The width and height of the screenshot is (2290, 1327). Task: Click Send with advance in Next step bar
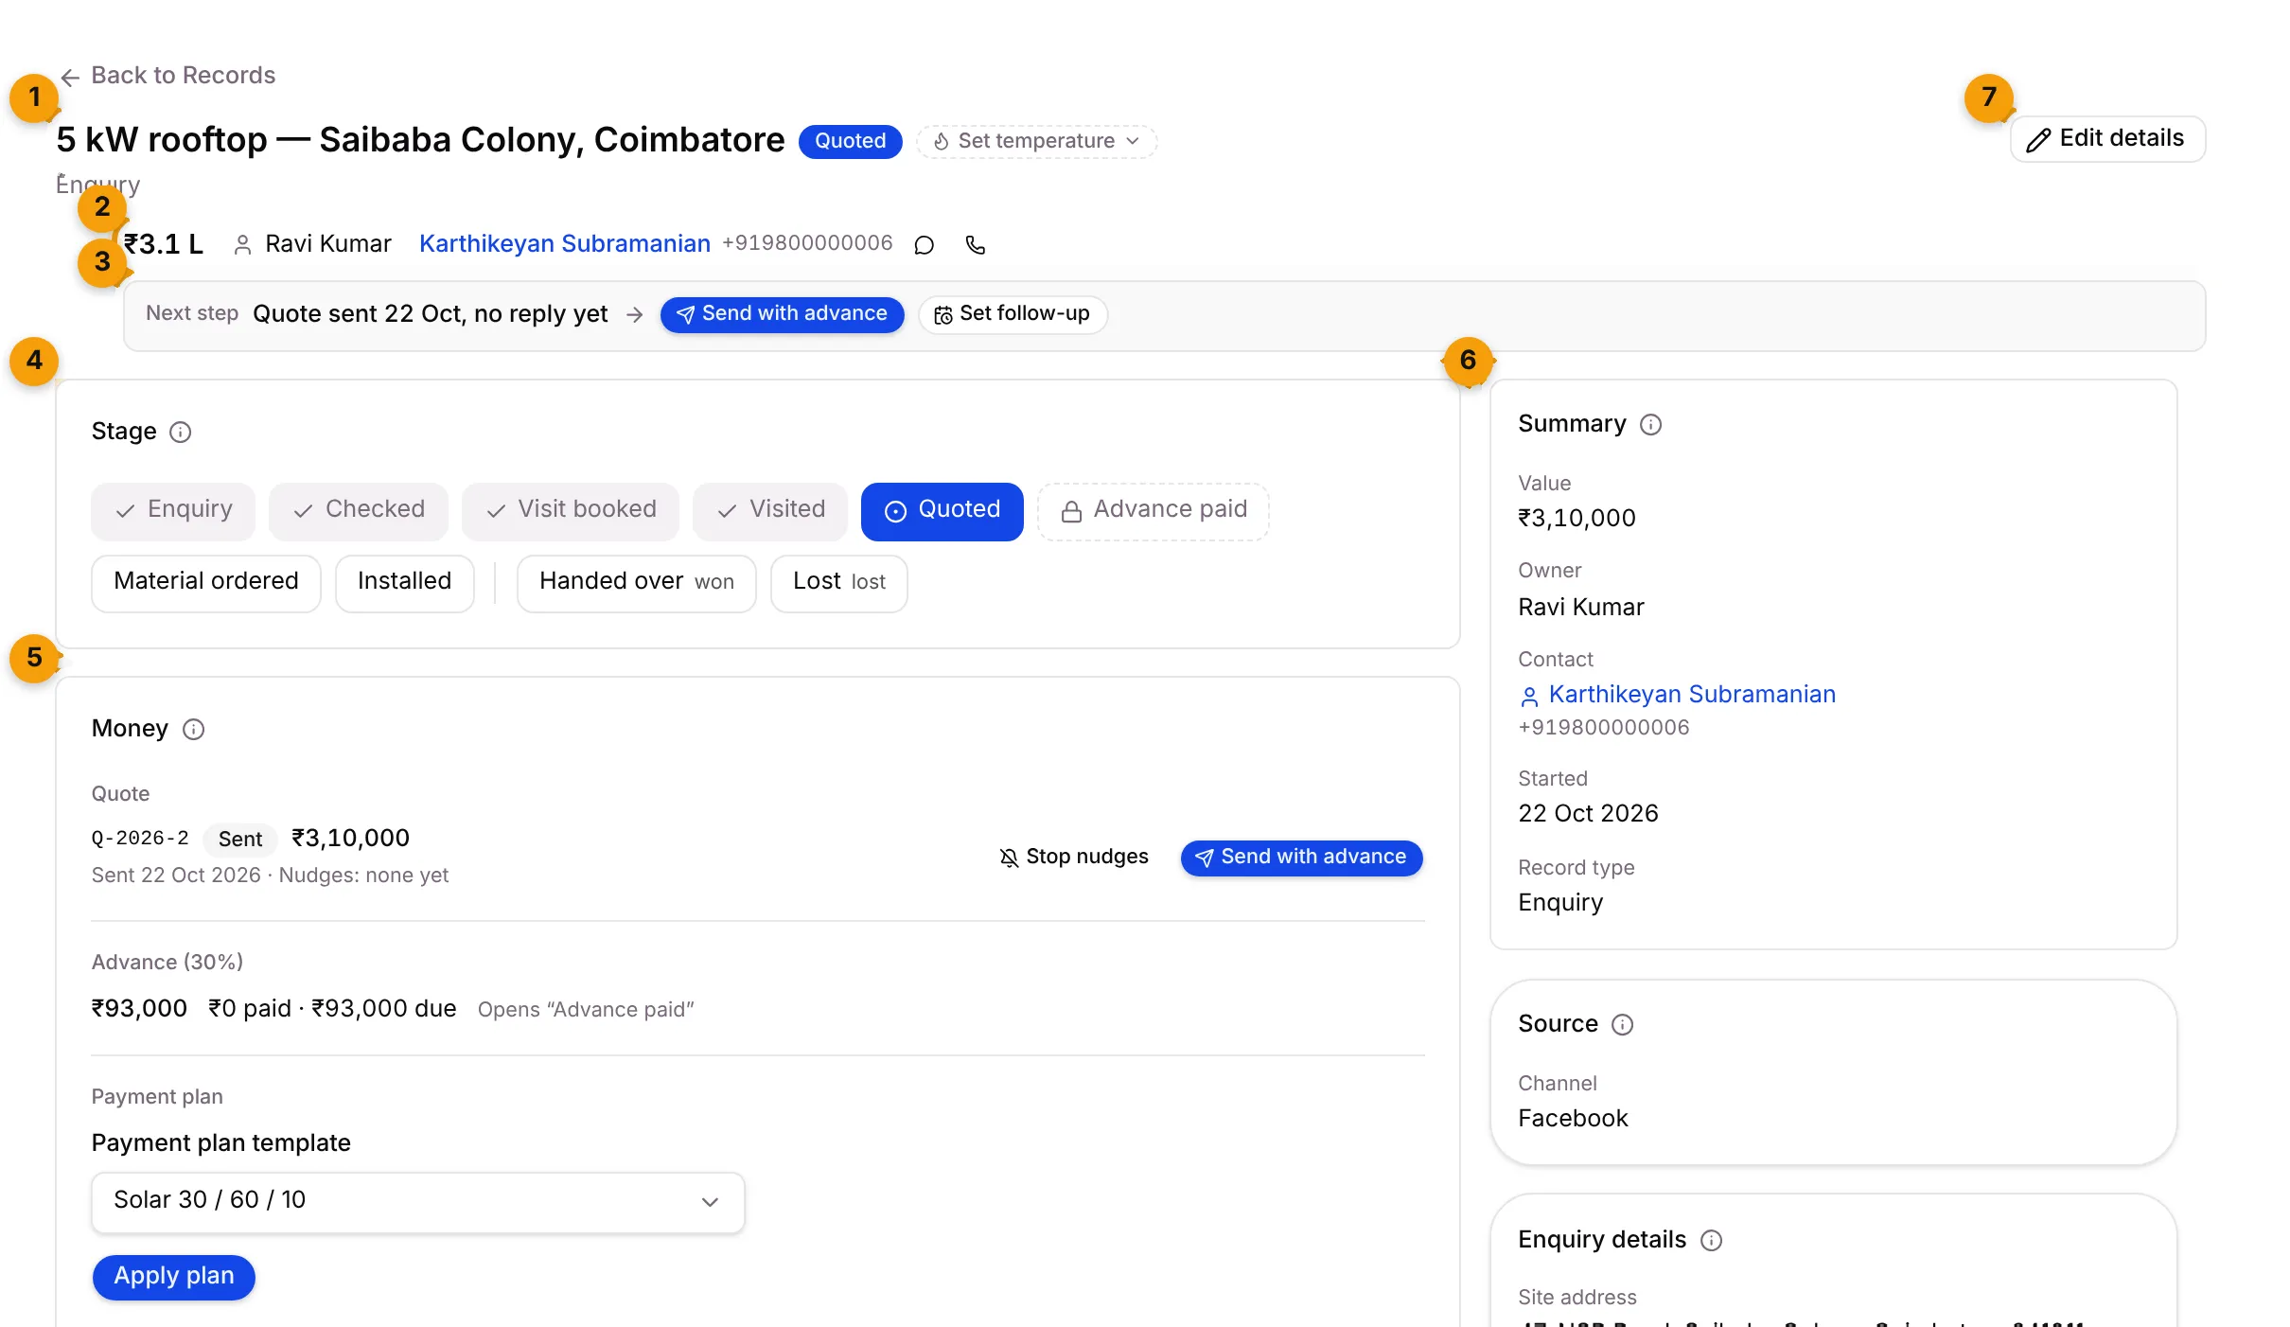[782, 314]
